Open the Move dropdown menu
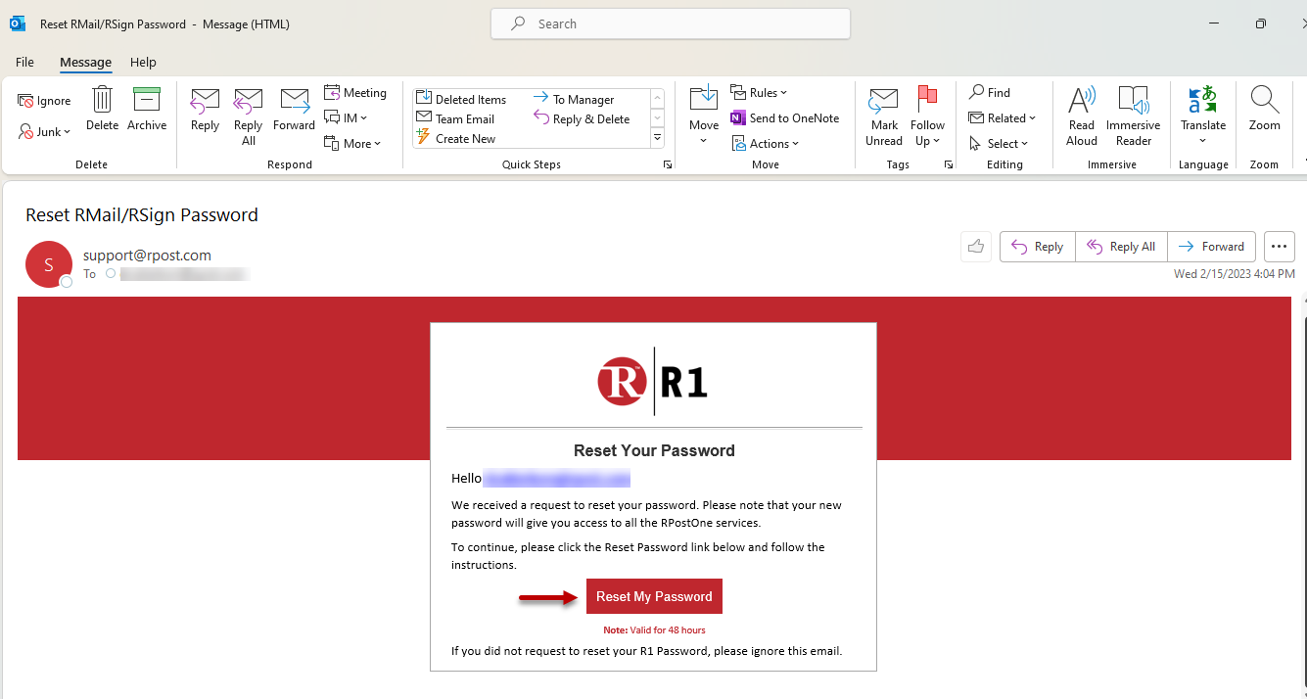The height and width of the screenshot is (699, 1307). tap(704, 116)
